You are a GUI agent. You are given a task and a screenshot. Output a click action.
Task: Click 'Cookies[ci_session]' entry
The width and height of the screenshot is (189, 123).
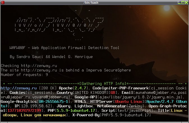pos(31,93)
